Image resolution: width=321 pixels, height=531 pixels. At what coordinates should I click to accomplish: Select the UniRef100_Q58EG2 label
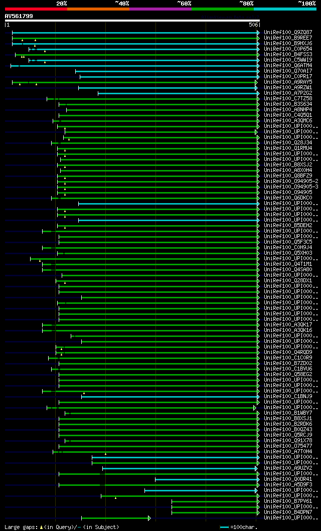(x=288, y=375)
